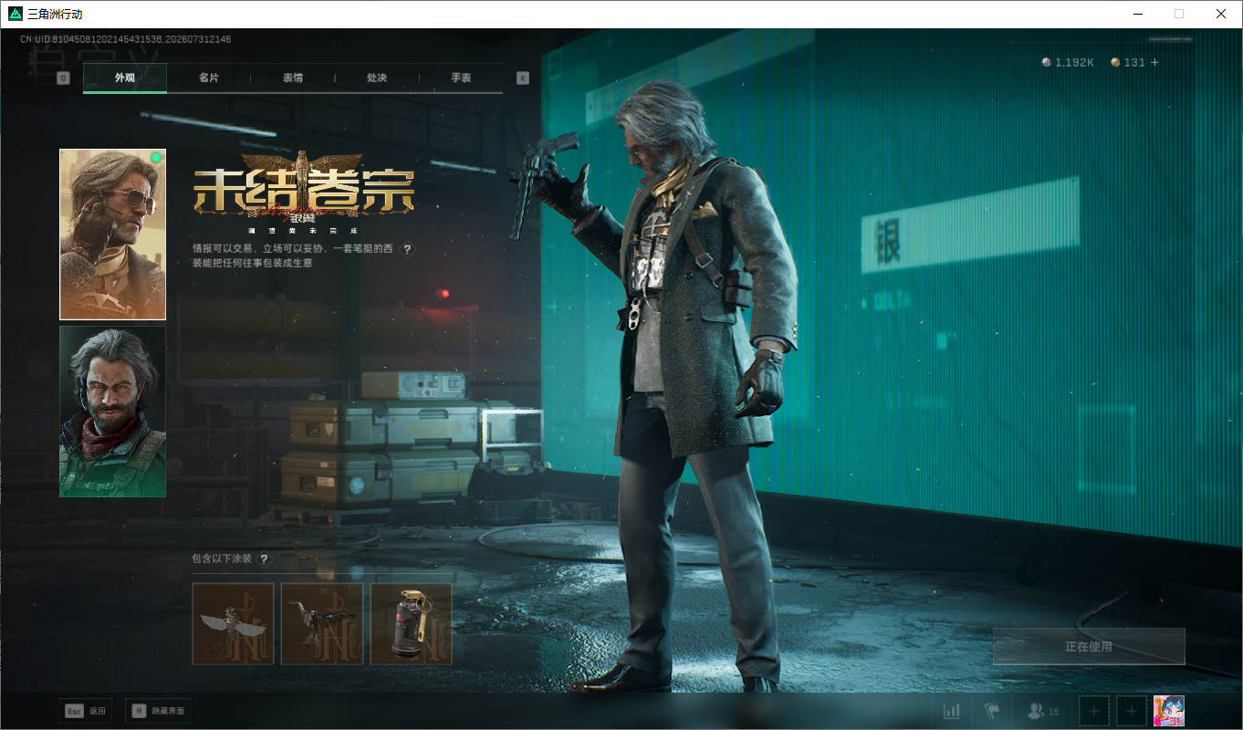
Task: Open the statistics bar chart icon
Action: tap(951, 711)
